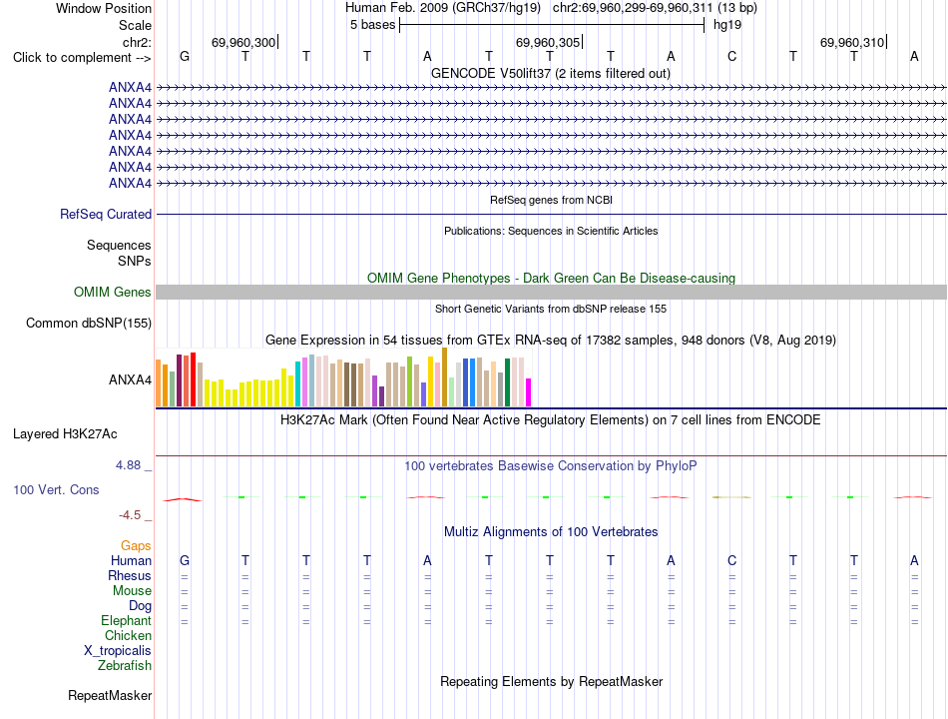Click '100 vertebrates Basewise Conservation by PhyloP' title
This screenshot has height=719, width=948.
(x=551, y=466)
